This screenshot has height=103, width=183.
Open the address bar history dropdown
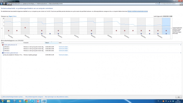[156, 4]
